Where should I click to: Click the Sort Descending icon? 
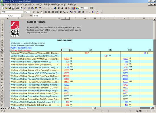69,8
